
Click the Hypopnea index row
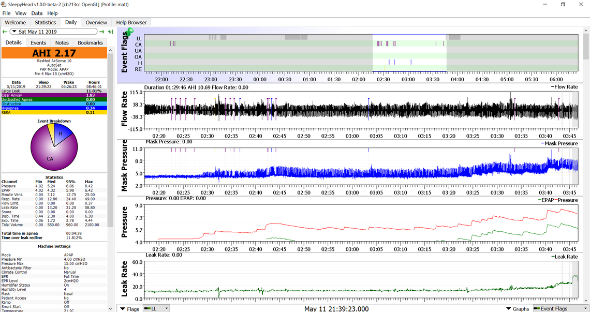(54, 108)
